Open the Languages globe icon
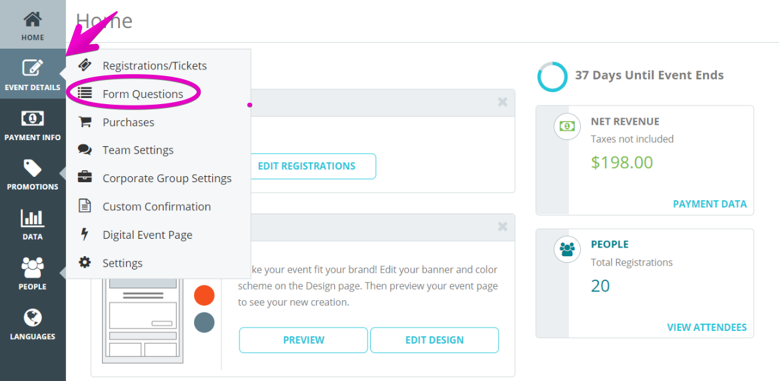This screenshot has height=381, width=779. pos(33,318)
